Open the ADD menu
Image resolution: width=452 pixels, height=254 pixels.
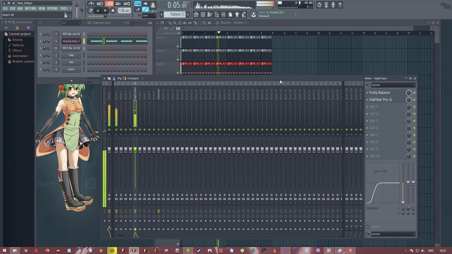click(20, 8)
